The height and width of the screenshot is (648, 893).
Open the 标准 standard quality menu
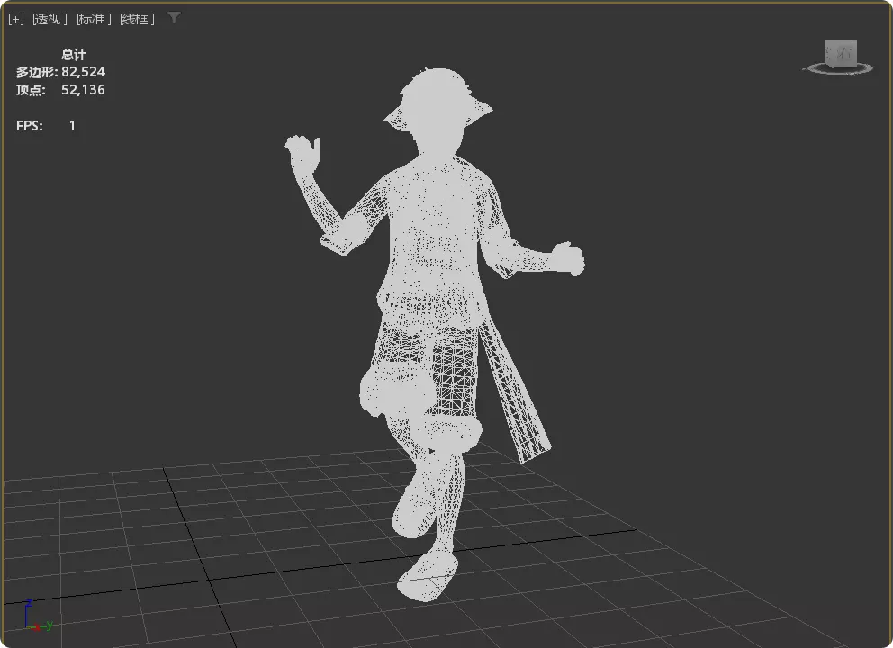point(94,19)
